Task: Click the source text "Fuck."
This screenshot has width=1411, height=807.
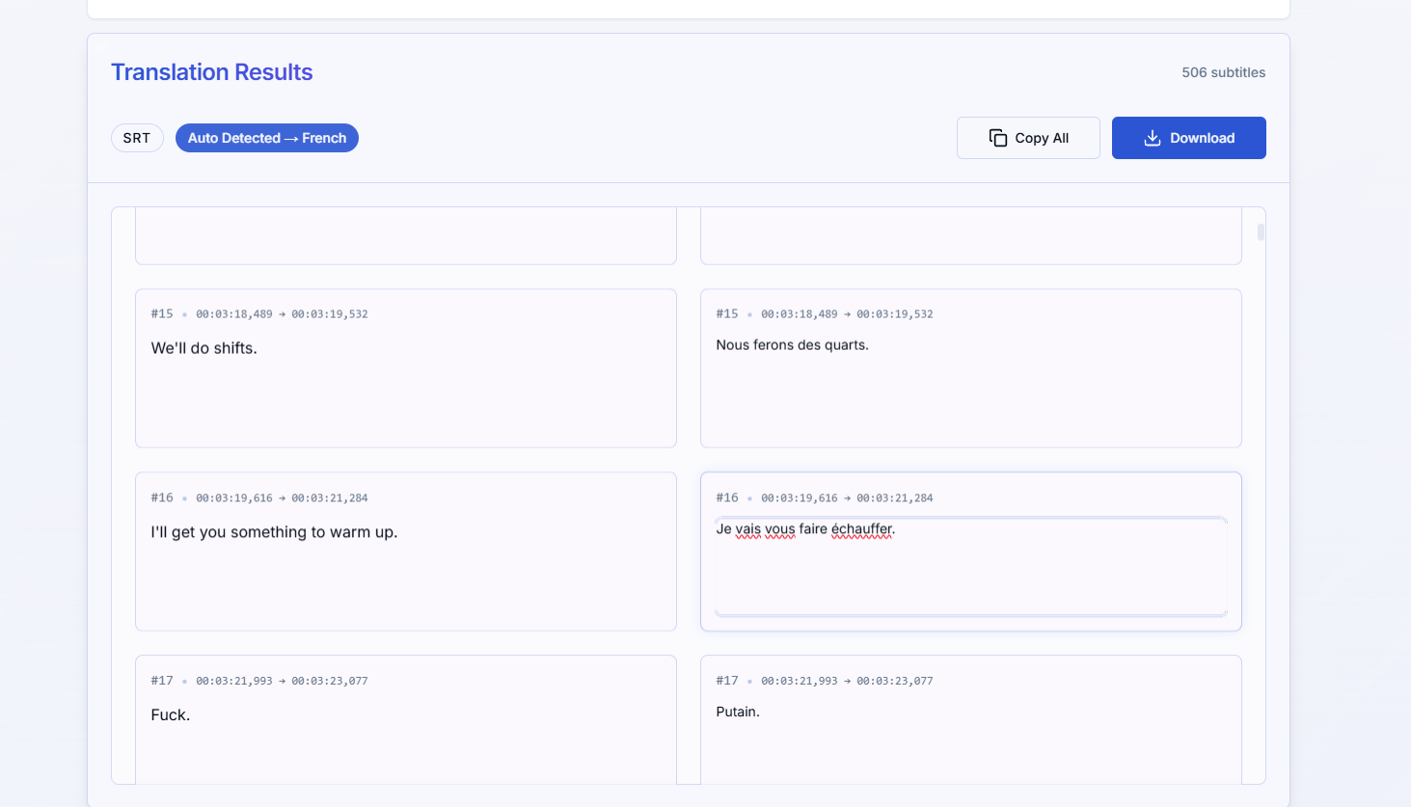Action: click(171, 714)
